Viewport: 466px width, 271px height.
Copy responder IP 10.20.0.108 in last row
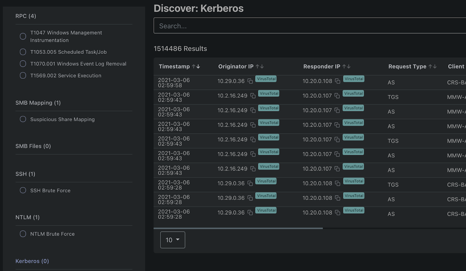point(337,213)
